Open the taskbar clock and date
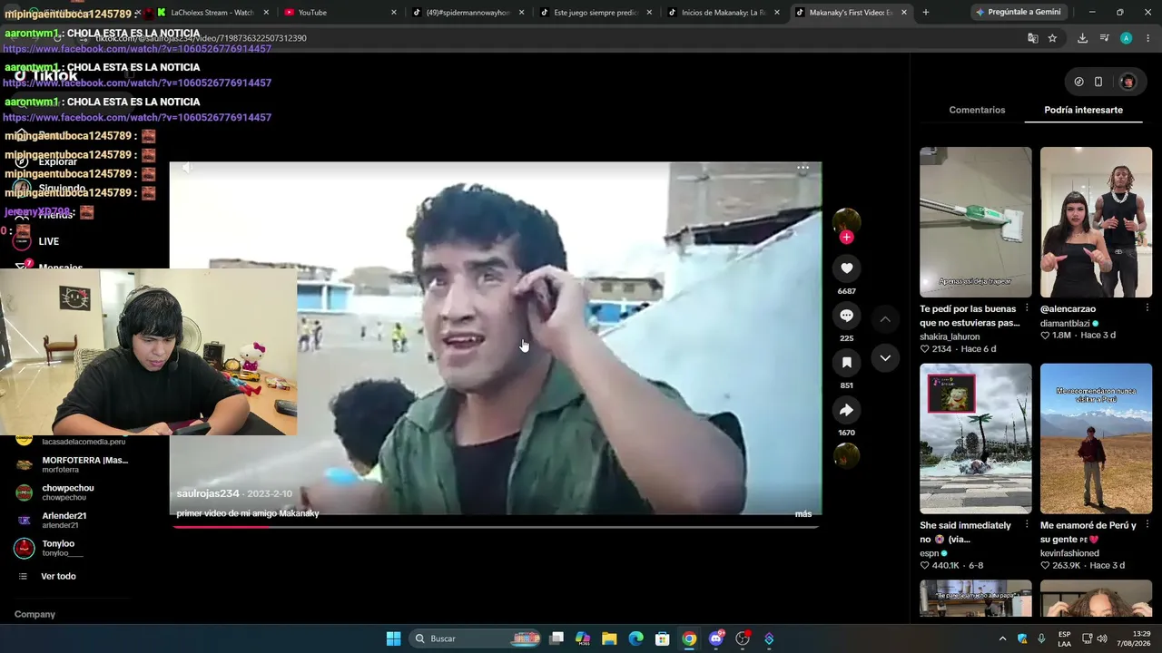 point(1134,638)
